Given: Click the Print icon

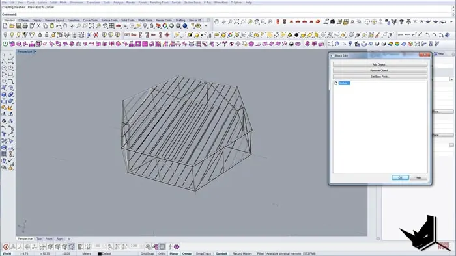Looking at the screenshot, I should pyautogui.click(x=25, y=26).
